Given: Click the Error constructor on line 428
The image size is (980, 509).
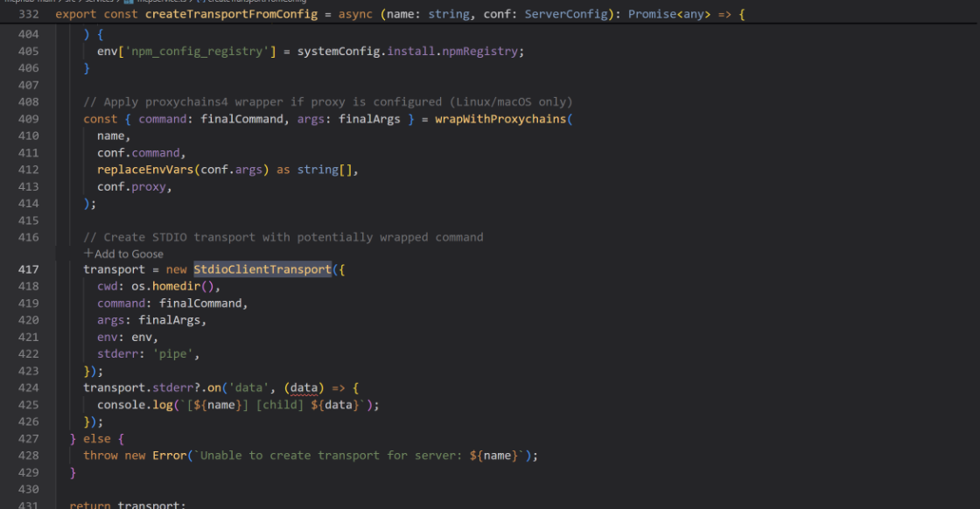Looking at the screenshot, I should [x=170, y=456].
